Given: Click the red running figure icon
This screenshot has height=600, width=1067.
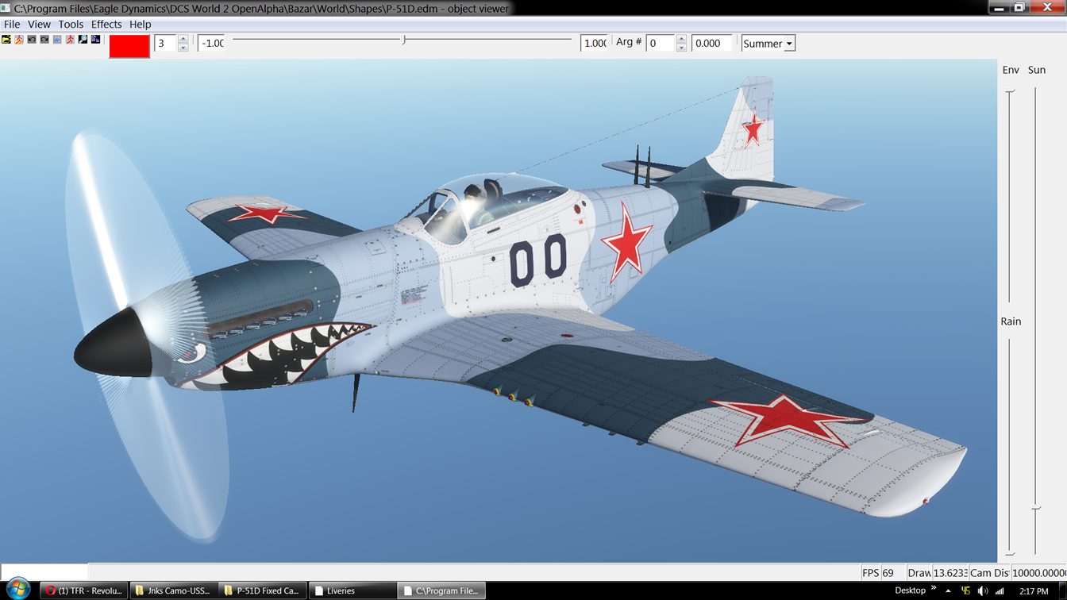Looking at the screenshot, I should pos(70,40).
